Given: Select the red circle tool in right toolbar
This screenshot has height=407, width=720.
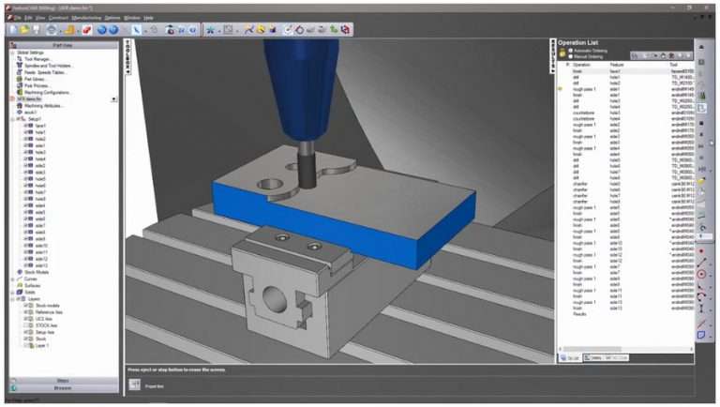Looking at the screenshot, I should [x=701, y=274].
